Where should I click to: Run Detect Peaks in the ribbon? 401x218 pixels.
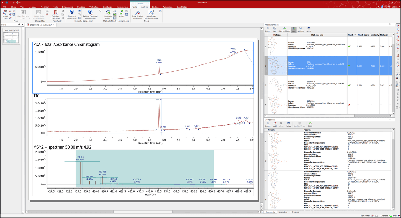5,14
